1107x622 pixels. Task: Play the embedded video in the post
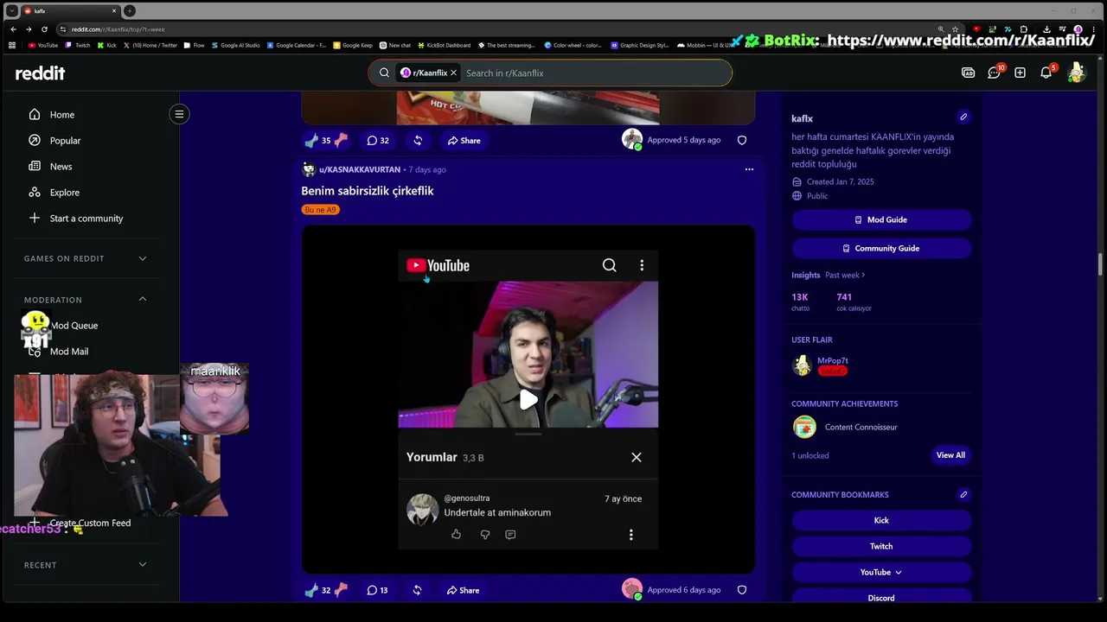point(528,399)
